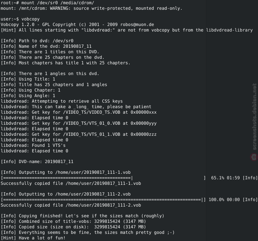Click the 'Have a lot of fun!' hint line

(x=33, y=238)
